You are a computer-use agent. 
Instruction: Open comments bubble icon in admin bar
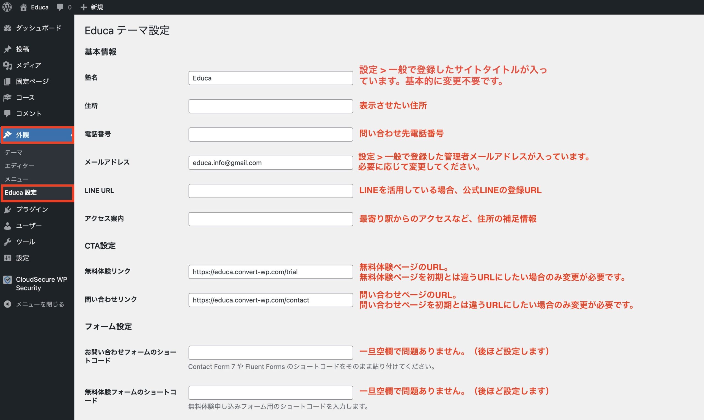(60, 7)
